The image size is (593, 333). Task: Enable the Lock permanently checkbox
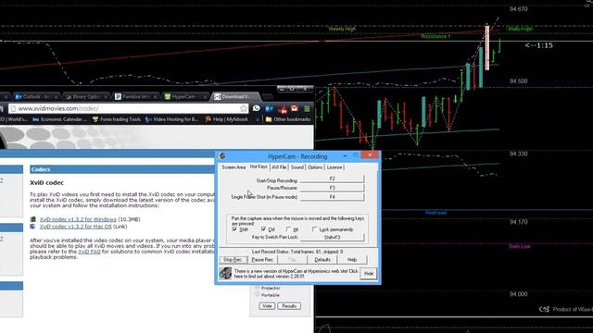pos(315,229)
